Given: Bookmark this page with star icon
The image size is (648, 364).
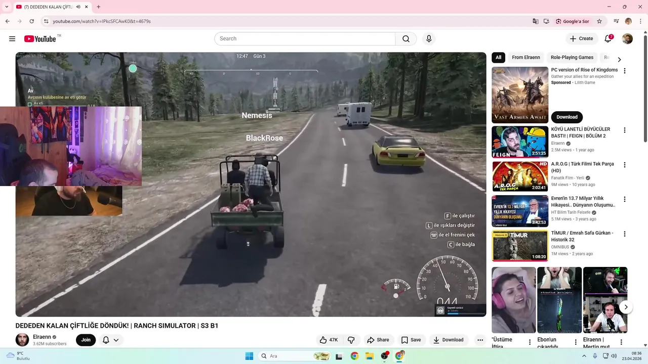Looking at the screenshot, I should (599, 21).
